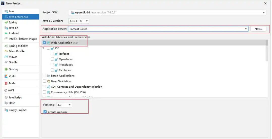Select the AWS cube icon
This screenshot has height=139, width=272.
(x=6, y=90)
